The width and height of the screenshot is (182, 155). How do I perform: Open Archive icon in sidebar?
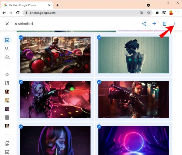pyautogui.click(x=7, y=152)
